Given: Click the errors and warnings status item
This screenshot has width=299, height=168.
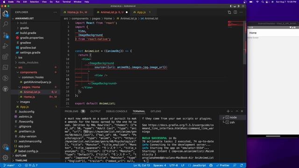Looking at the screenshot, I should click(x=31, y=165).
